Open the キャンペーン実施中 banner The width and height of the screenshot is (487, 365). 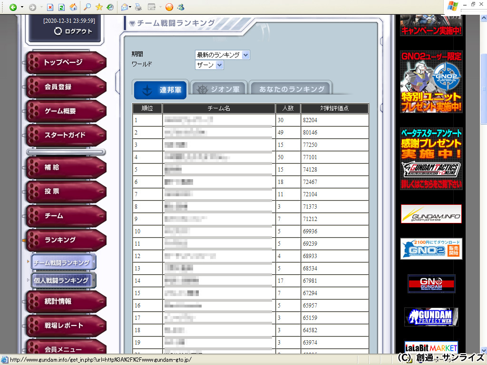pos(431,25)
